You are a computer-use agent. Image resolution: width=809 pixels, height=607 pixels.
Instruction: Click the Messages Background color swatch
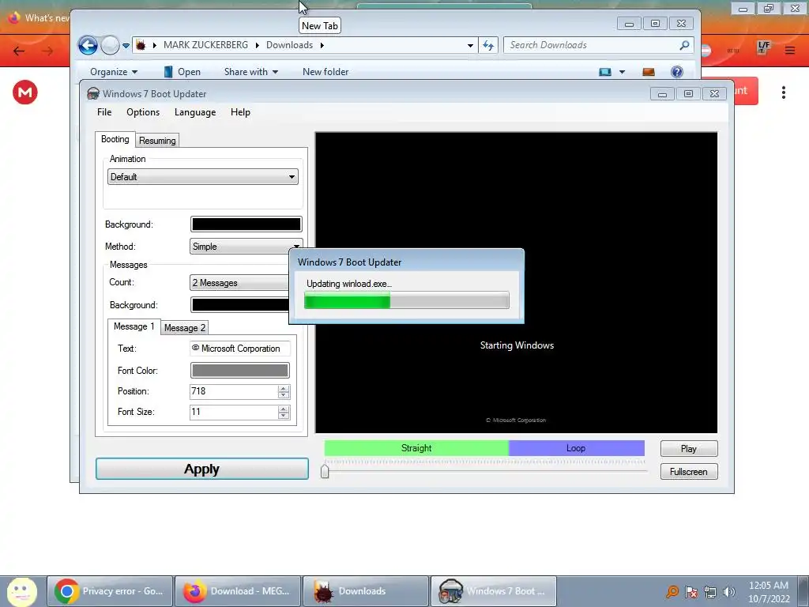pos(240,304)
